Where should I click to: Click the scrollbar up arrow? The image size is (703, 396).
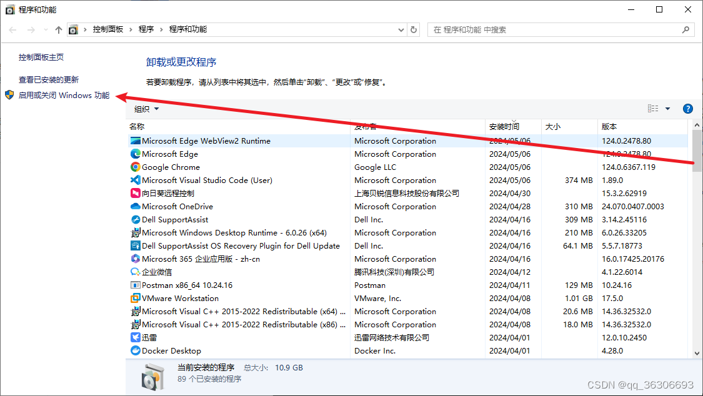[696, 125]
